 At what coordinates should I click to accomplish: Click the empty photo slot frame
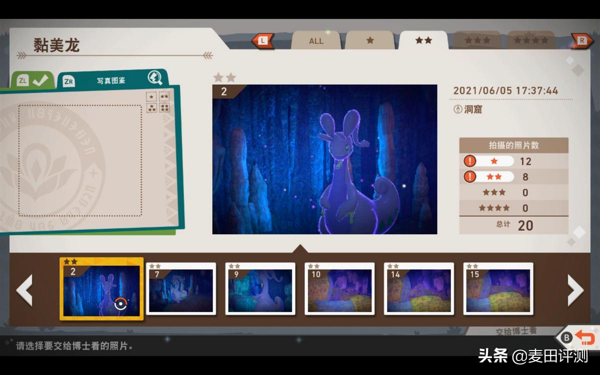(80, 160)
